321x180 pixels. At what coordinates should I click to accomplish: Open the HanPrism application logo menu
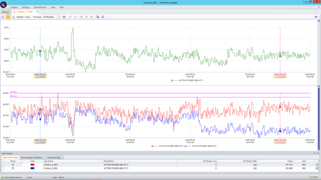coord(3,4)
